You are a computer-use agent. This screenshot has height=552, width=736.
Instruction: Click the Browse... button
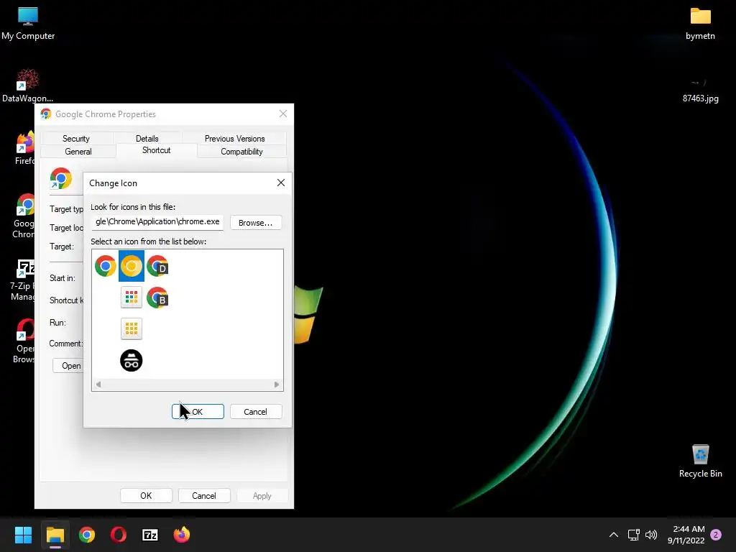tap(255, 223)
